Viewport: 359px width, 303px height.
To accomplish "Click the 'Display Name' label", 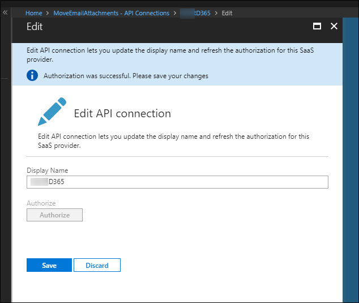I will click(x=48, y=170).
